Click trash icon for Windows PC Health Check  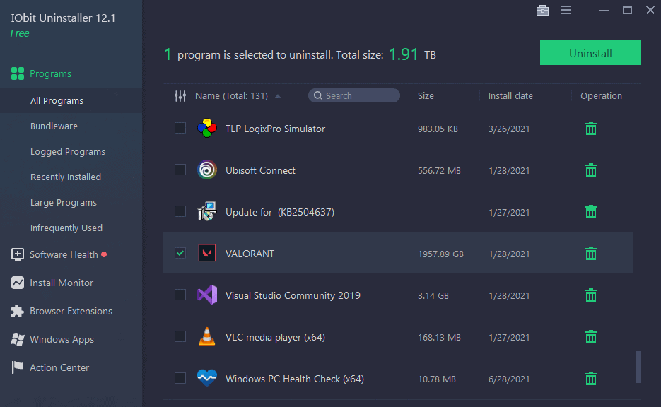click(x=591, y=379)
